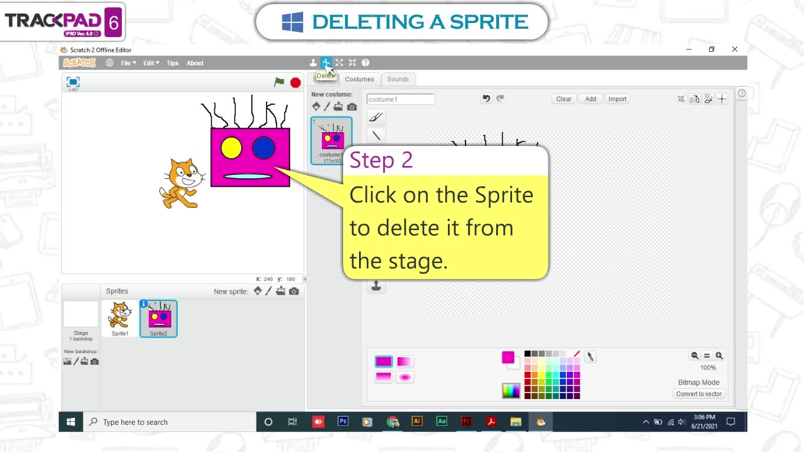Redo the paint action

pos(500,99)
